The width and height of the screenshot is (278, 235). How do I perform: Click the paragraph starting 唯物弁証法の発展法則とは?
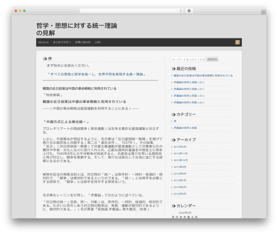pyautogui.click(x=102, y=178)
